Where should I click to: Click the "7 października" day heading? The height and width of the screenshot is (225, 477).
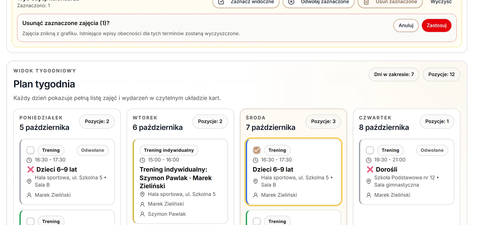pyautogui.click(x=270, y=127)
